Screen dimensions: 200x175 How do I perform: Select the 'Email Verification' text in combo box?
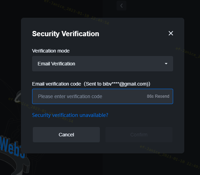click(x=56, y=64)
